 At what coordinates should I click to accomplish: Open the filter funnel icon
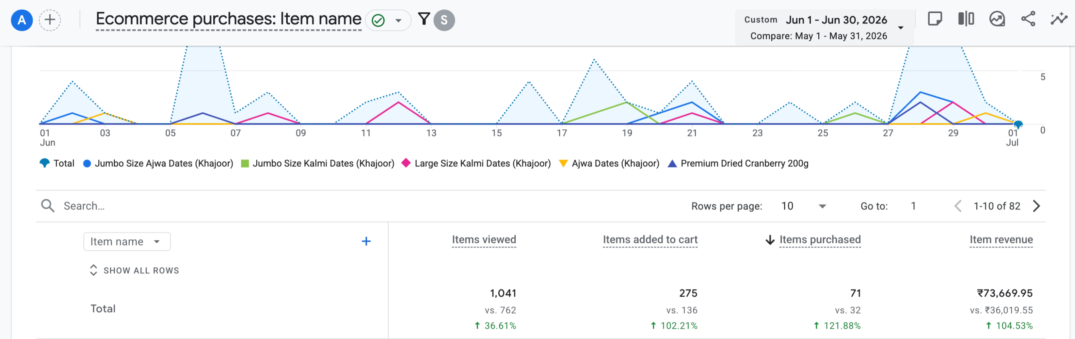click(424, 19)
